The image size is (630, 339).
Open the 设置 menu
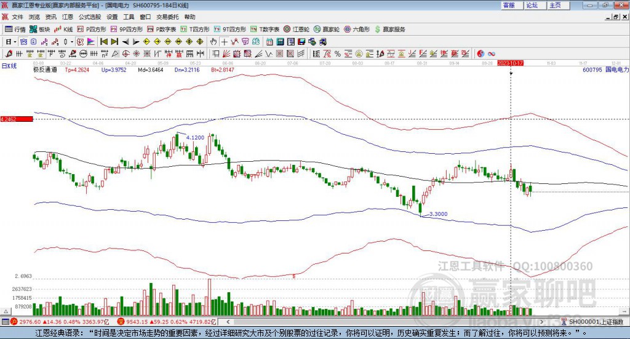point(112,17)
